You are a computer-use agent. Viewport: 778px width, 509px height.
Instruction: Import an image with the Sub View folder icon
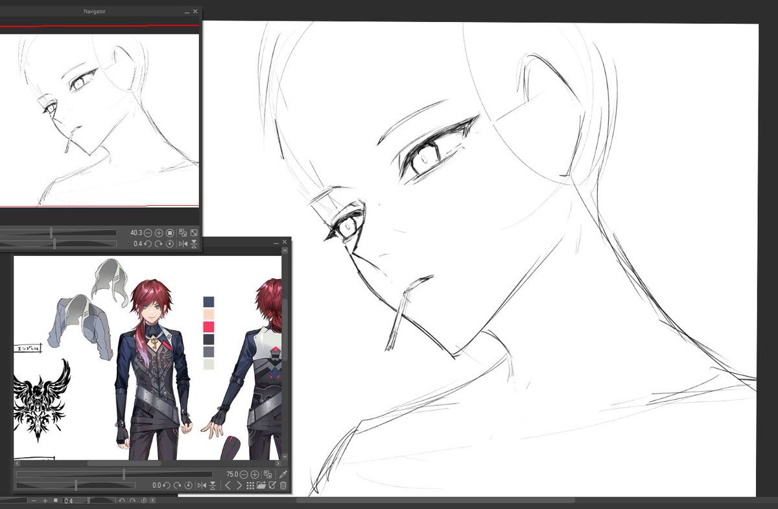[x=261, y=485]
